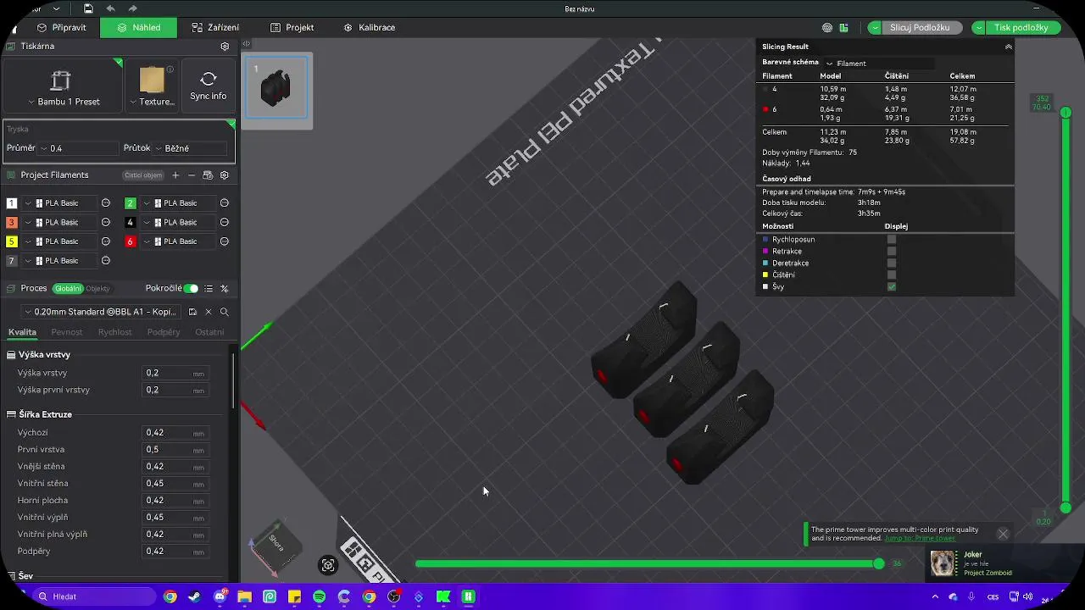Select the Pevnost settings tab
Screen dimensions: 1085x610
point(67,333)
